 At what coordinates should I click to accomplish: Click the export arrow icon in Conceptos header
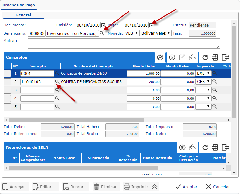coord(182,57)
